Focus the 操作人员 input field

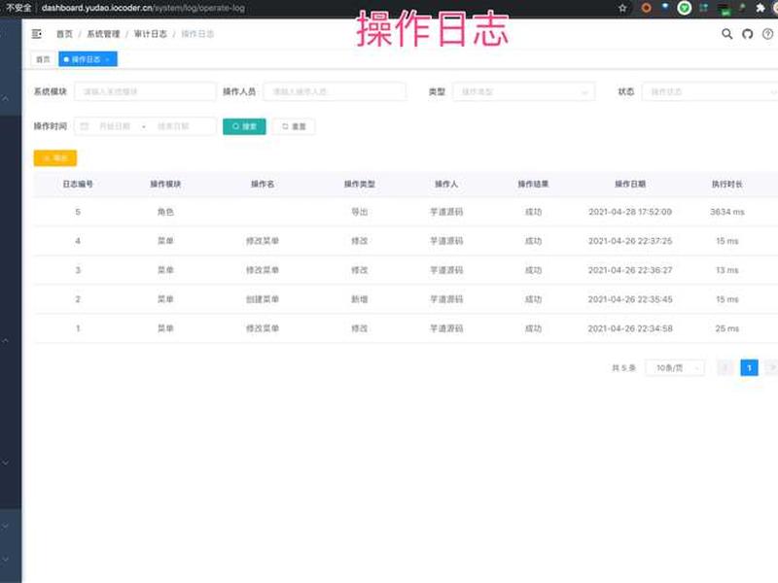click(335, 91)
